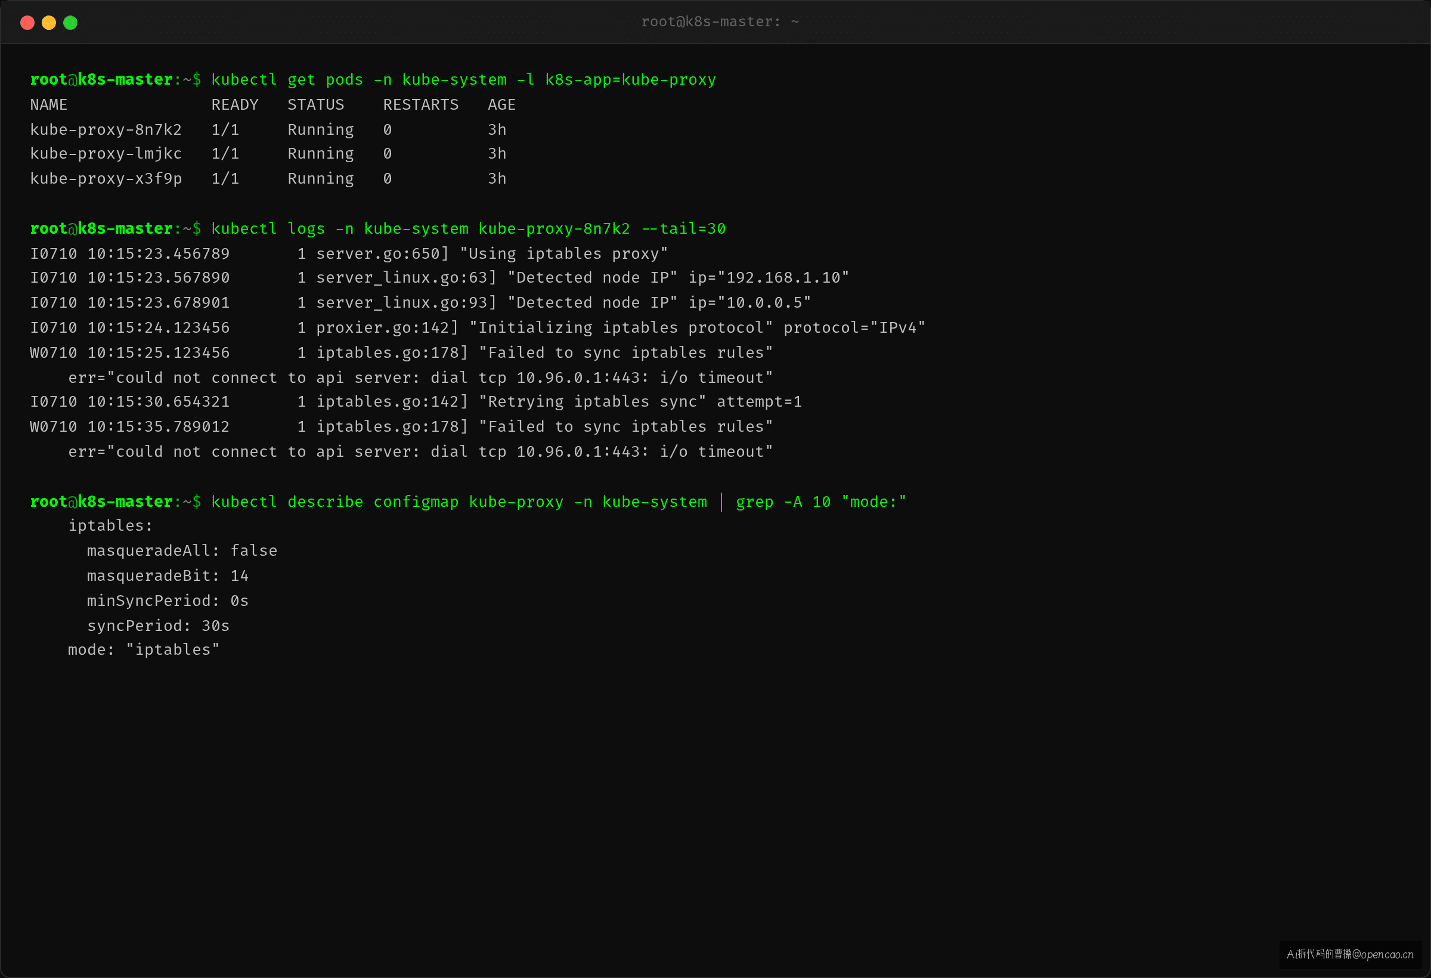Screen dimensions: 1431x978
Task: Click the W0710 10:15:35.789012 warning line
Action: [401, 427]
